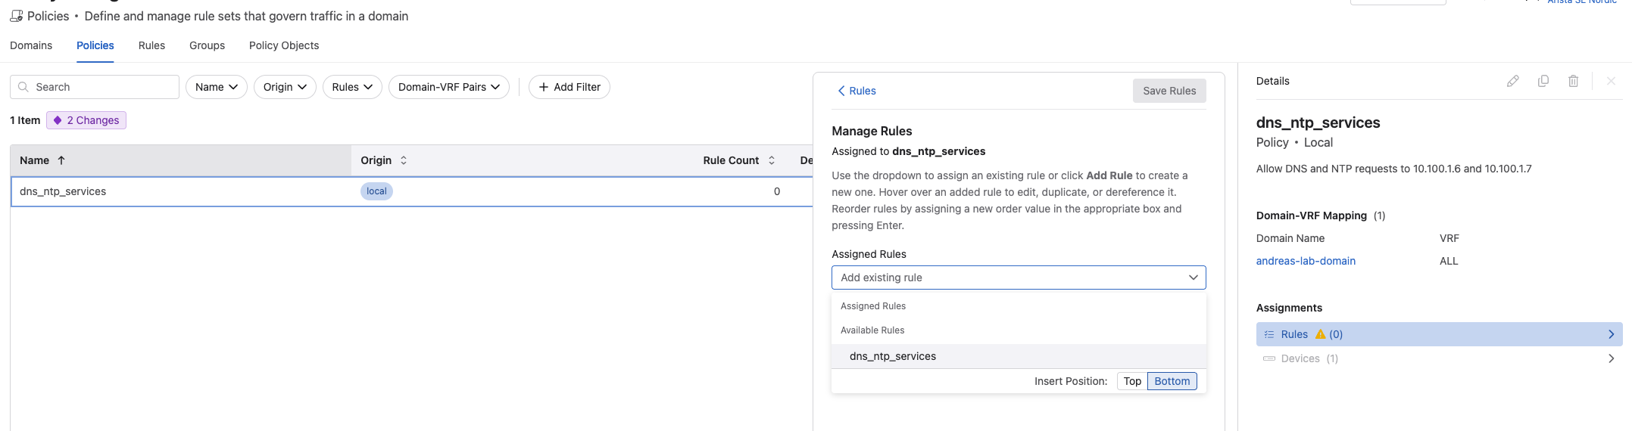Click the pencil edit icon in Details
Screen dimensions: 1632x431
click(x=1512, y=81)
